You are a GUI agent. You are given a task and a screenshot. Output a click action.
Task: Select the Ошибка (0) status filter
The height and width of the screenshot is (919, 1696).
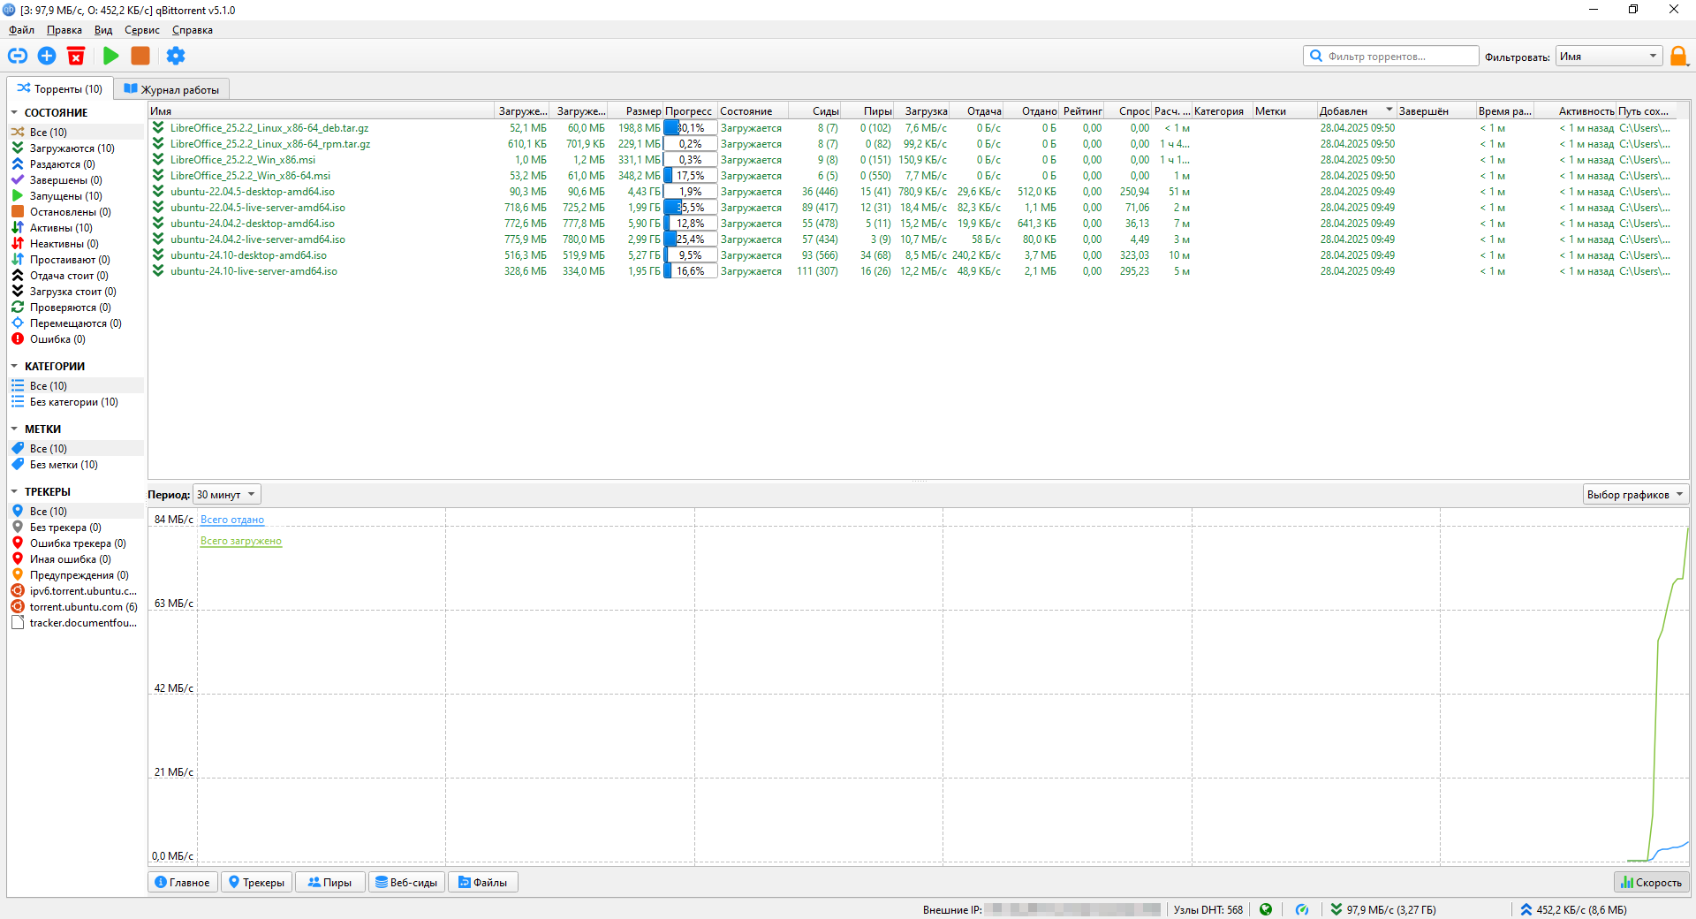point(76,339)
